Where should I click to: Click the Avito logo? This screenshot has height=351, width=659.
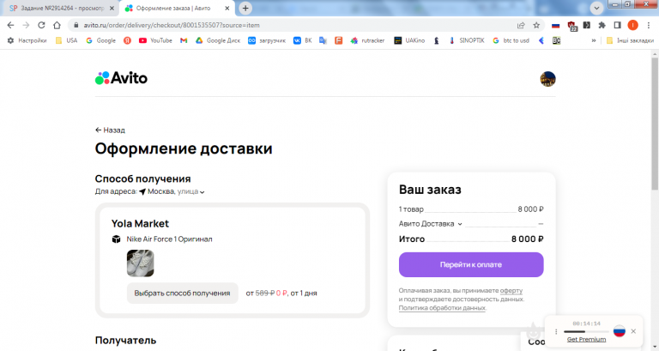pos(122,78)
